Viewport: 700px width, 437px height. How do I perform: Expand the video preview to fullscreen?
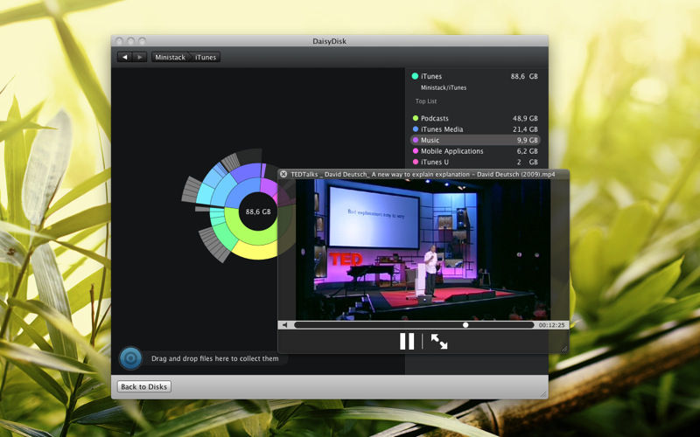439,341
